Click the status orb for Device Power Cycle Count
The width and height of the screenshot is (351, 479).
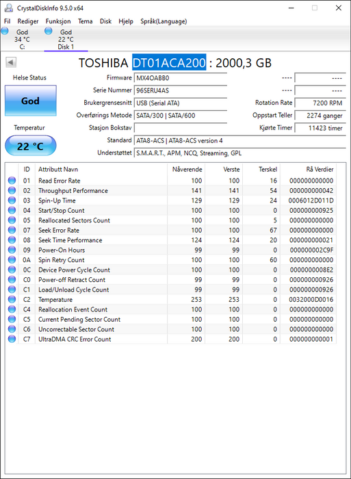[12, 270]
